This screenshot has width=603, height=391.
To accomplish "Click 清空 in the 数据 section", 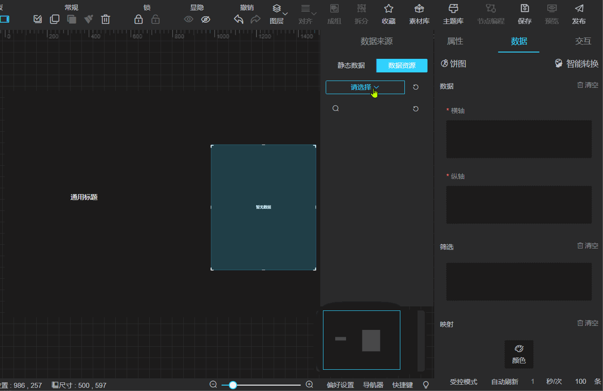I will click(588, 85).
